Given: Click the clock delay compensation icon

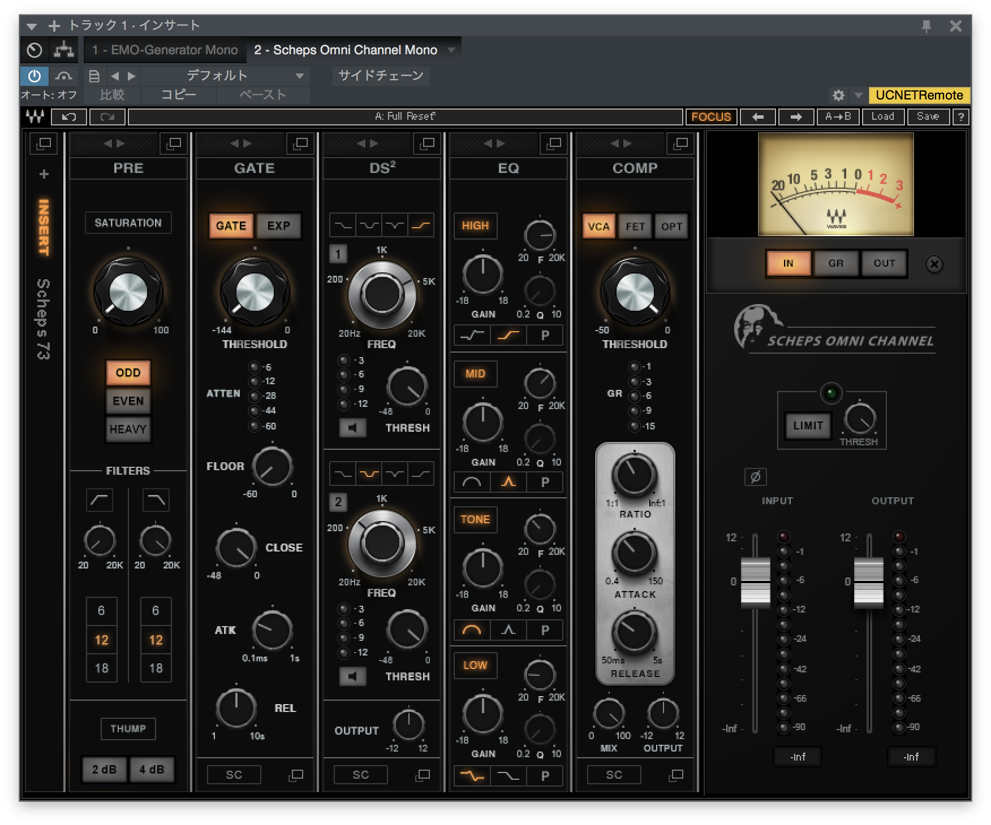Looking at the screenshot, I should 35,50.
